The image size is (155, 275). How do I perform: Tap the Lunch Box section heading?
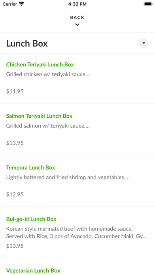coord(27,43)
